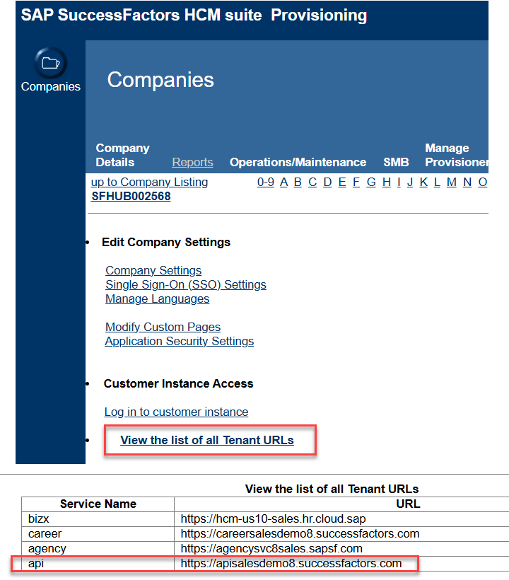The height and width of the screenshot is (580, 509).
Task: Open the SMB tab
Action: (396, 162)
